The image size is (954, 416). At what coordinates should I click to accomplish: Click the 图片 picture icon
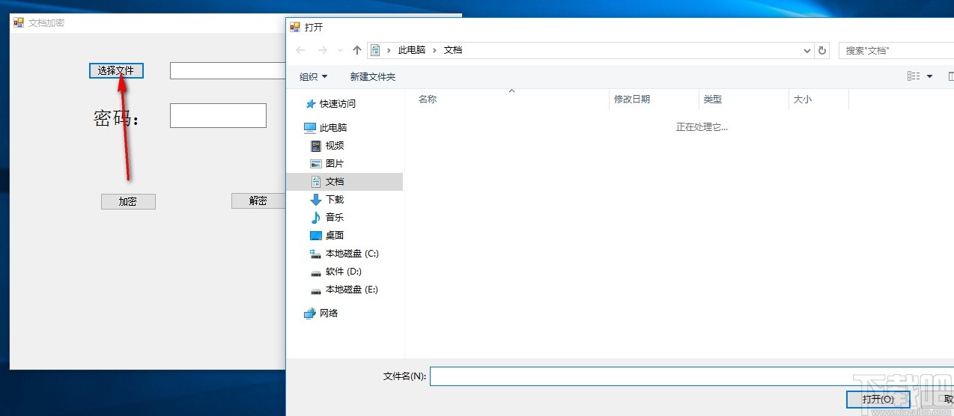(316, 163)
